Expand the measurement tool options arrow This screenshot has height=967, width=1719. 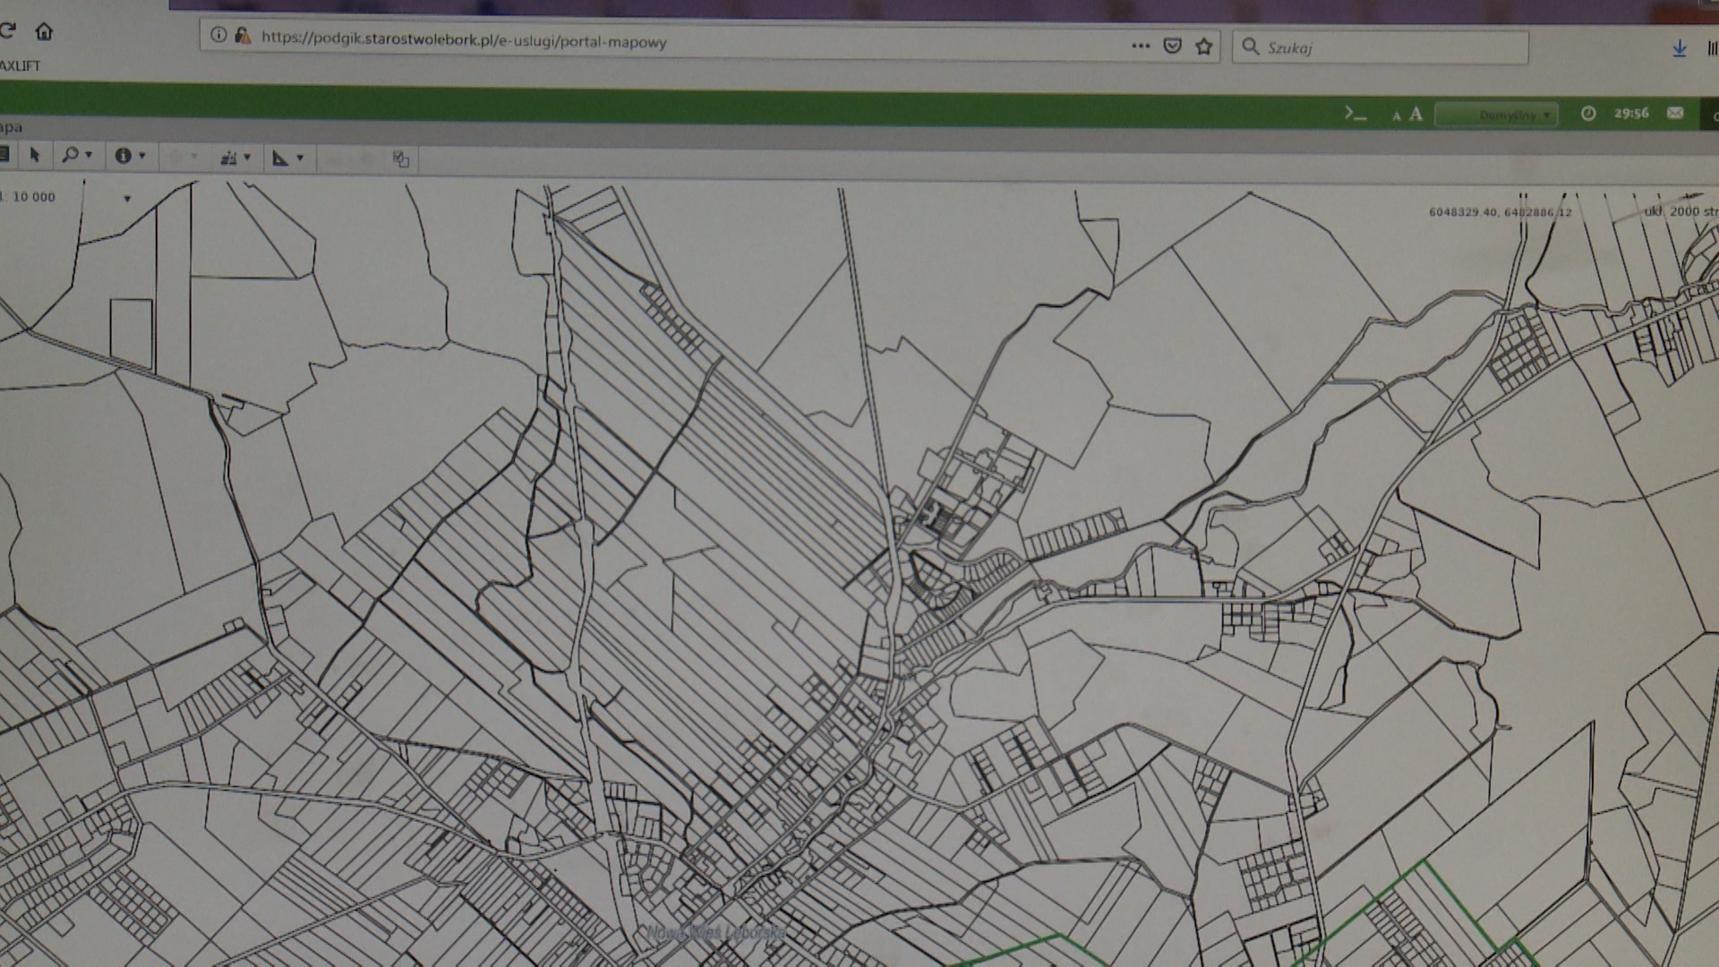300,158
